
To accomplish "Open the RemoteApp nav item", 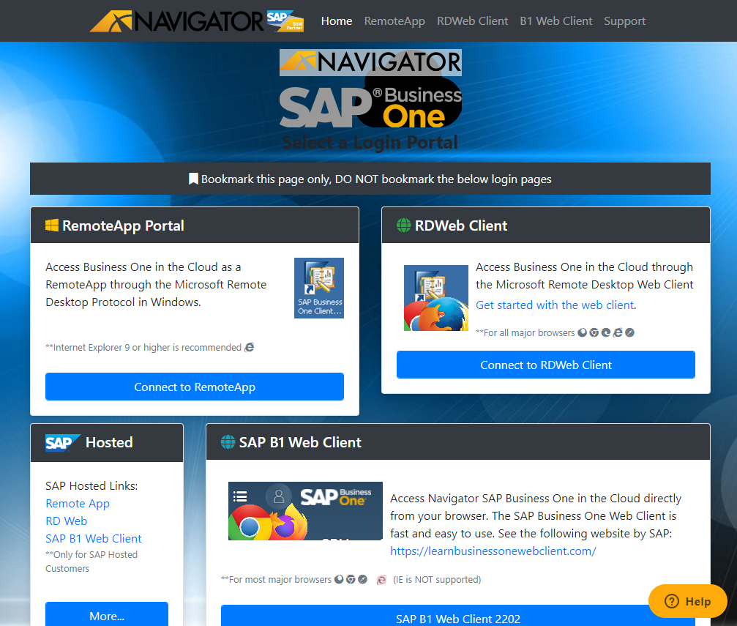I will tap(394, 21).
